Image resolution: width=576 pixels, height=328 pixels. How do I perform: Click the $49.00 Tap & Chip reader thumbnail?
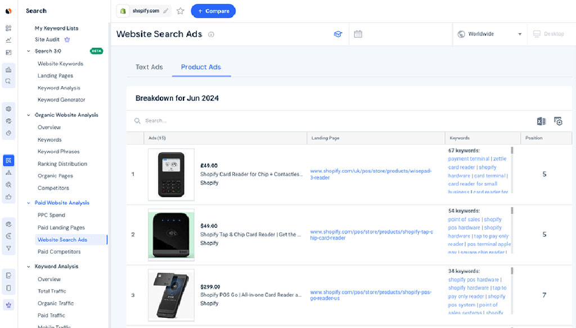tap(171, 235)
